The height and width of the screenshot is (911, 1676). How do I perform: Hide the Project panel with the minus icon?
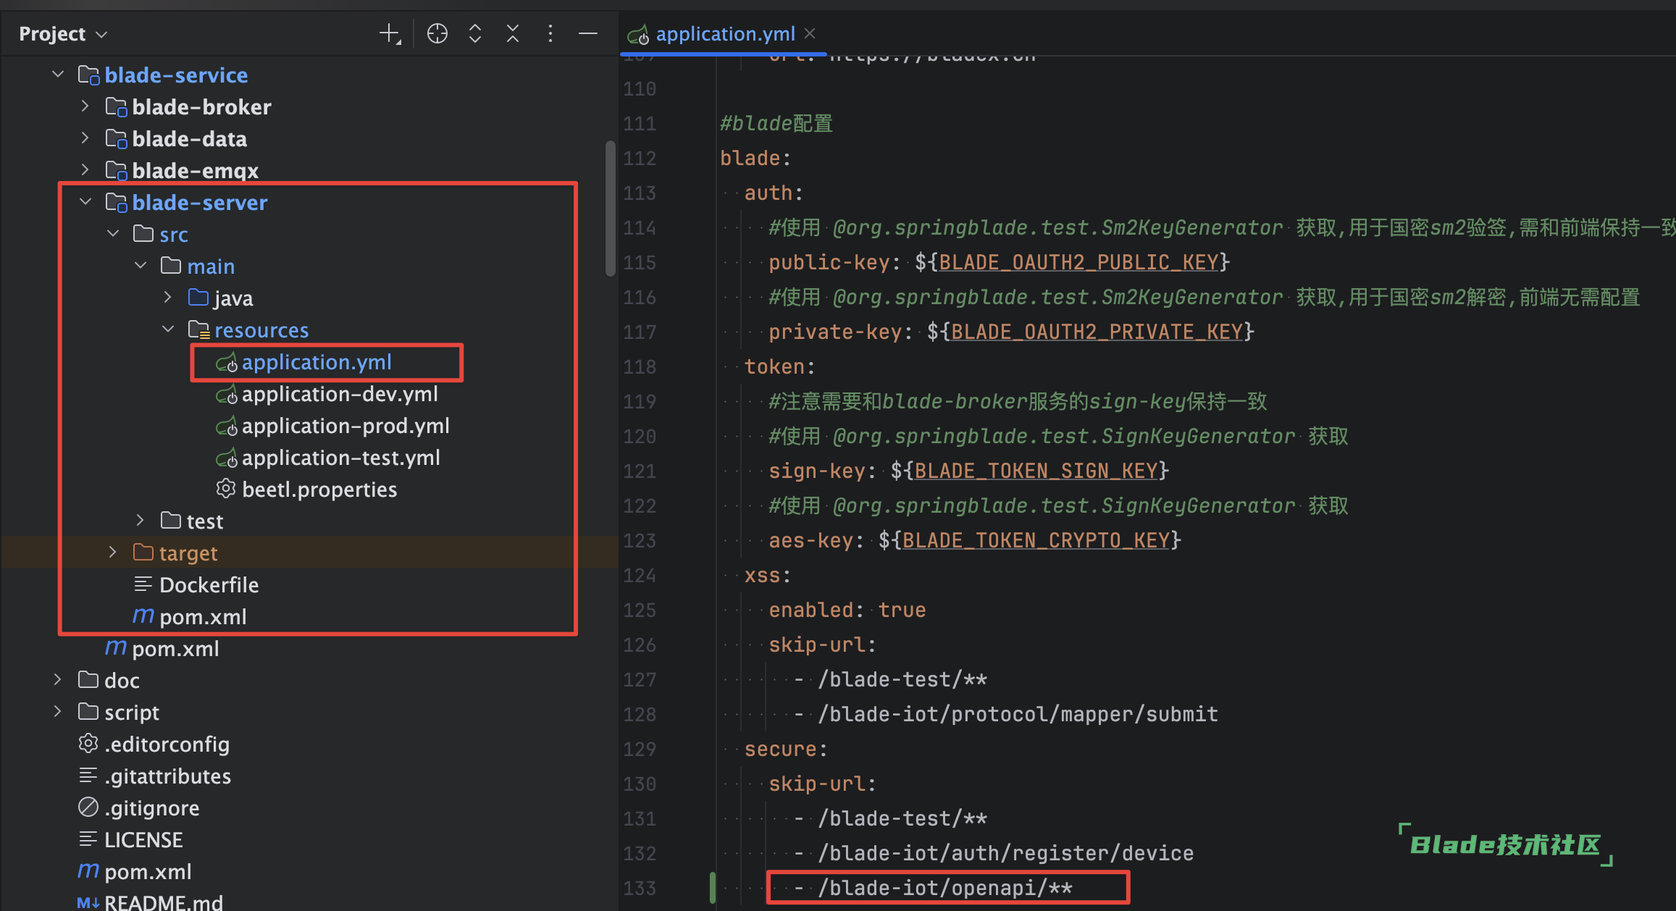[x=587, y=33]
